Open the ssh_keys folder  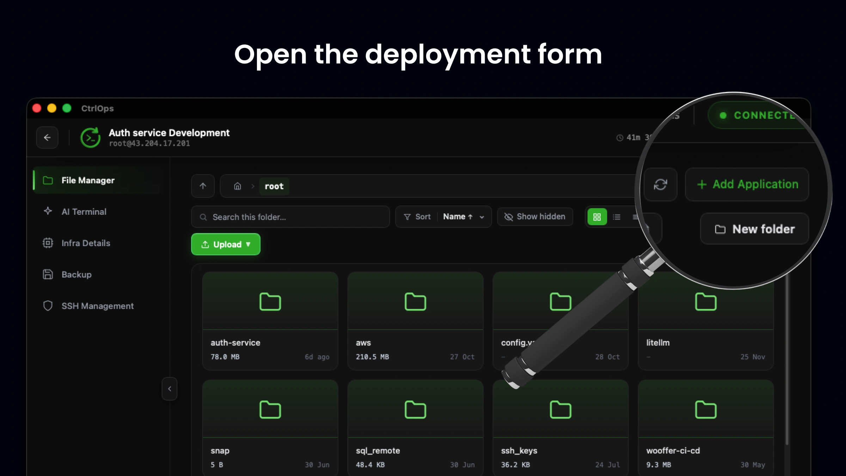pyautogui.click(x=560, y=427)
